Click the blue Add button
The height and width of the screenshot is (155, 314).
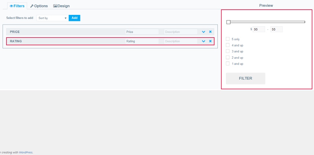[x=75, y=18]
